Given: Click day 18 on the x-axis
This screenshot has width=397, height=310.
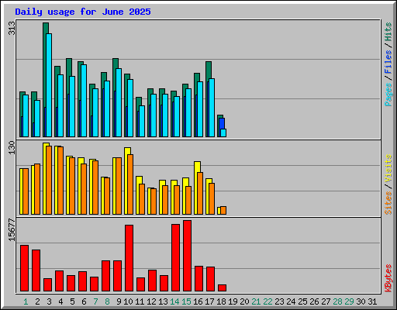Looking at the screenshot, I should coord(221,301).
